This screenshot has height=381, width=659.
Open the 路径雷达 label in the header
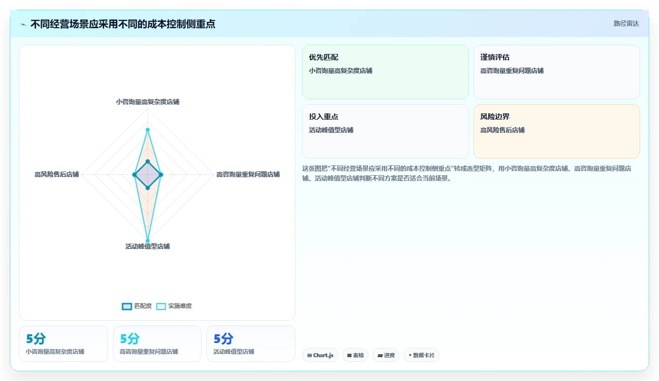(x=626, y=23)
